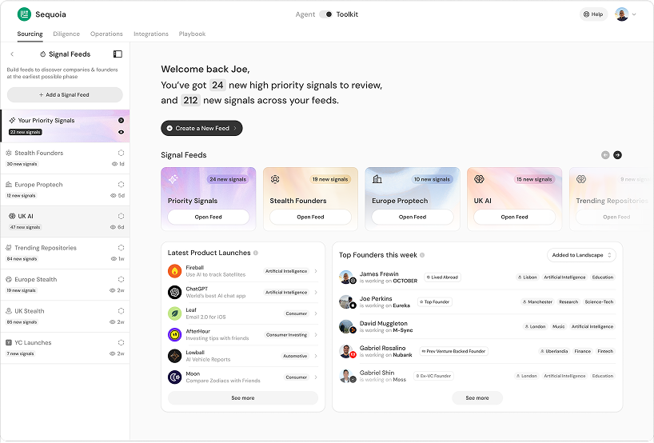The image size is (654, 443).
Task: Click See more under Product Launches
Action: click(x=243, y=398)
